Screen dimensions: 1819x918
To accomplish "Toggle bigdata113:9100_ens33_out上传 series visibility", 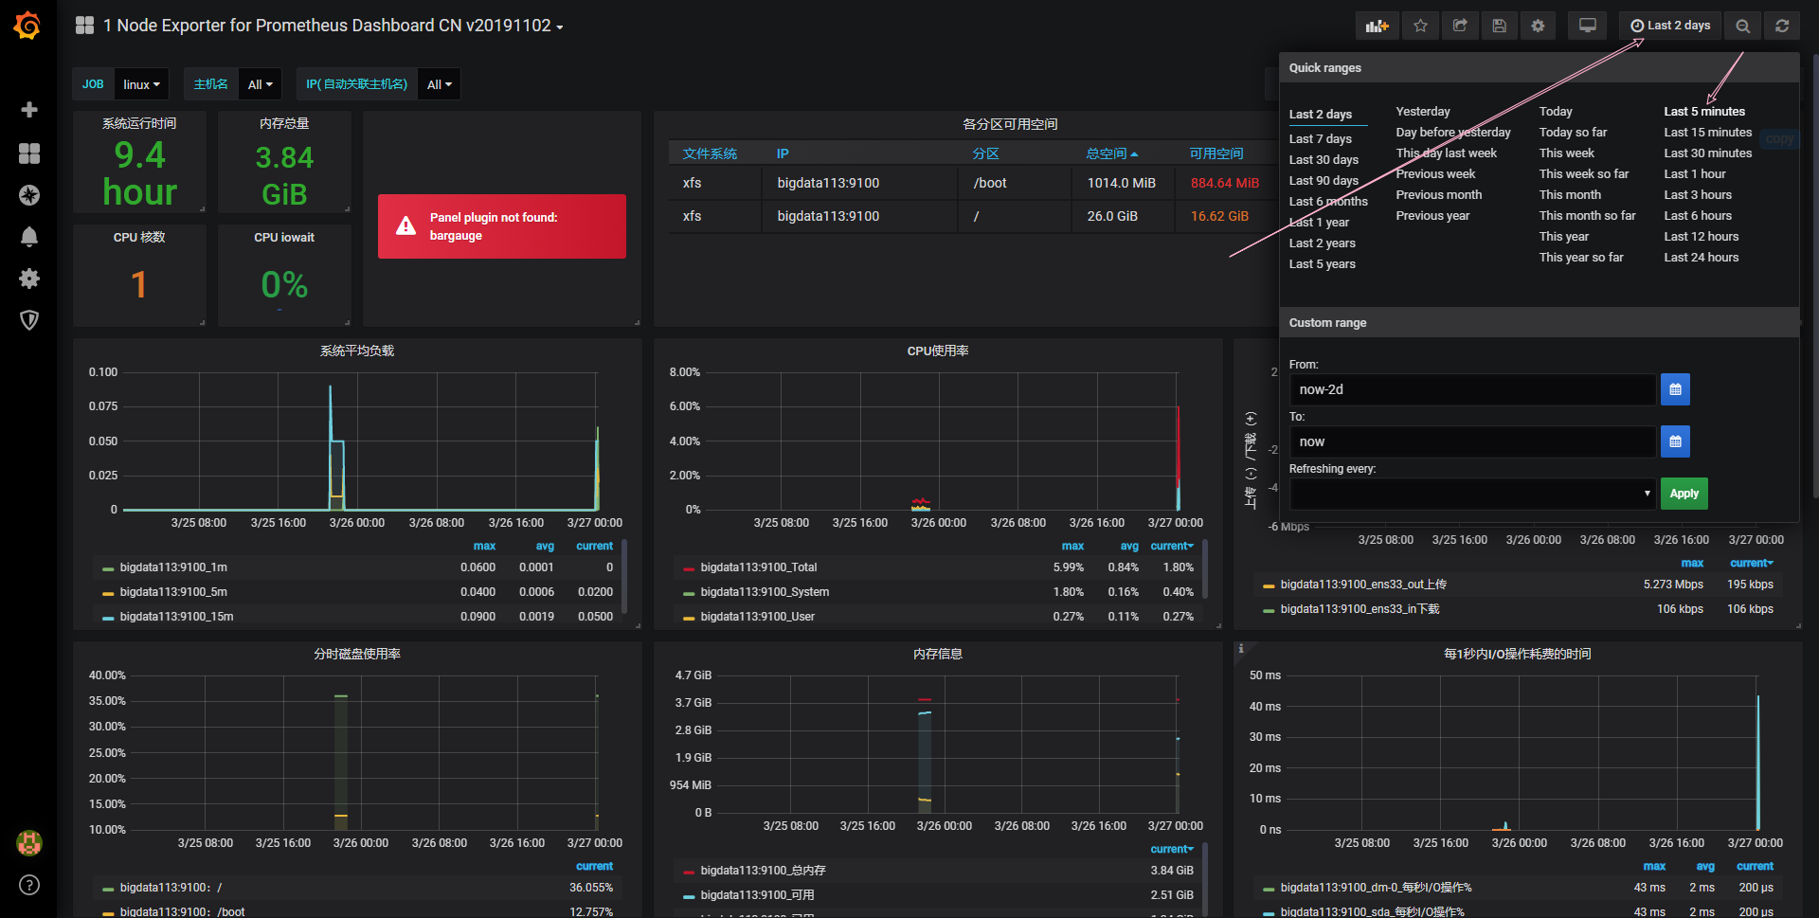I will click(1363, 585).
